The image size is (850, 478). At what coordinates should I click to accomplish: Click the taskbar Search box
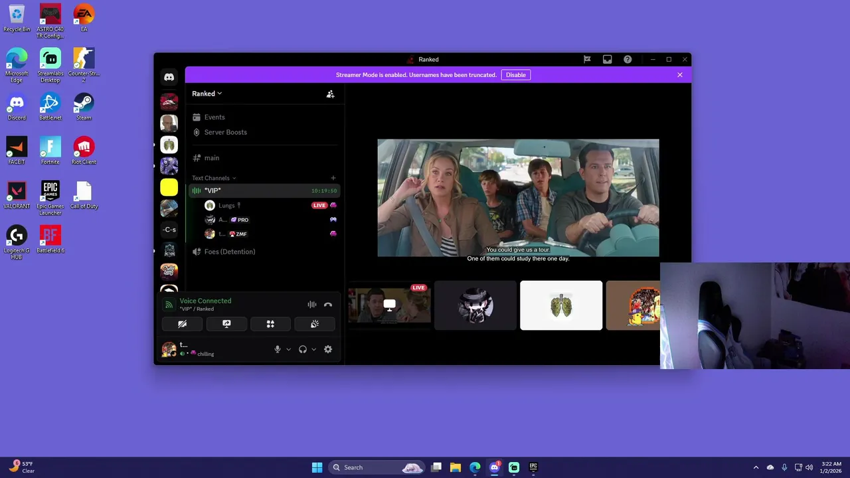coord(377,467)
